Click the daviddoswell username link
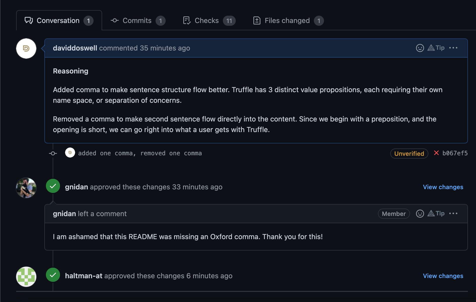 tap(75, 48)
